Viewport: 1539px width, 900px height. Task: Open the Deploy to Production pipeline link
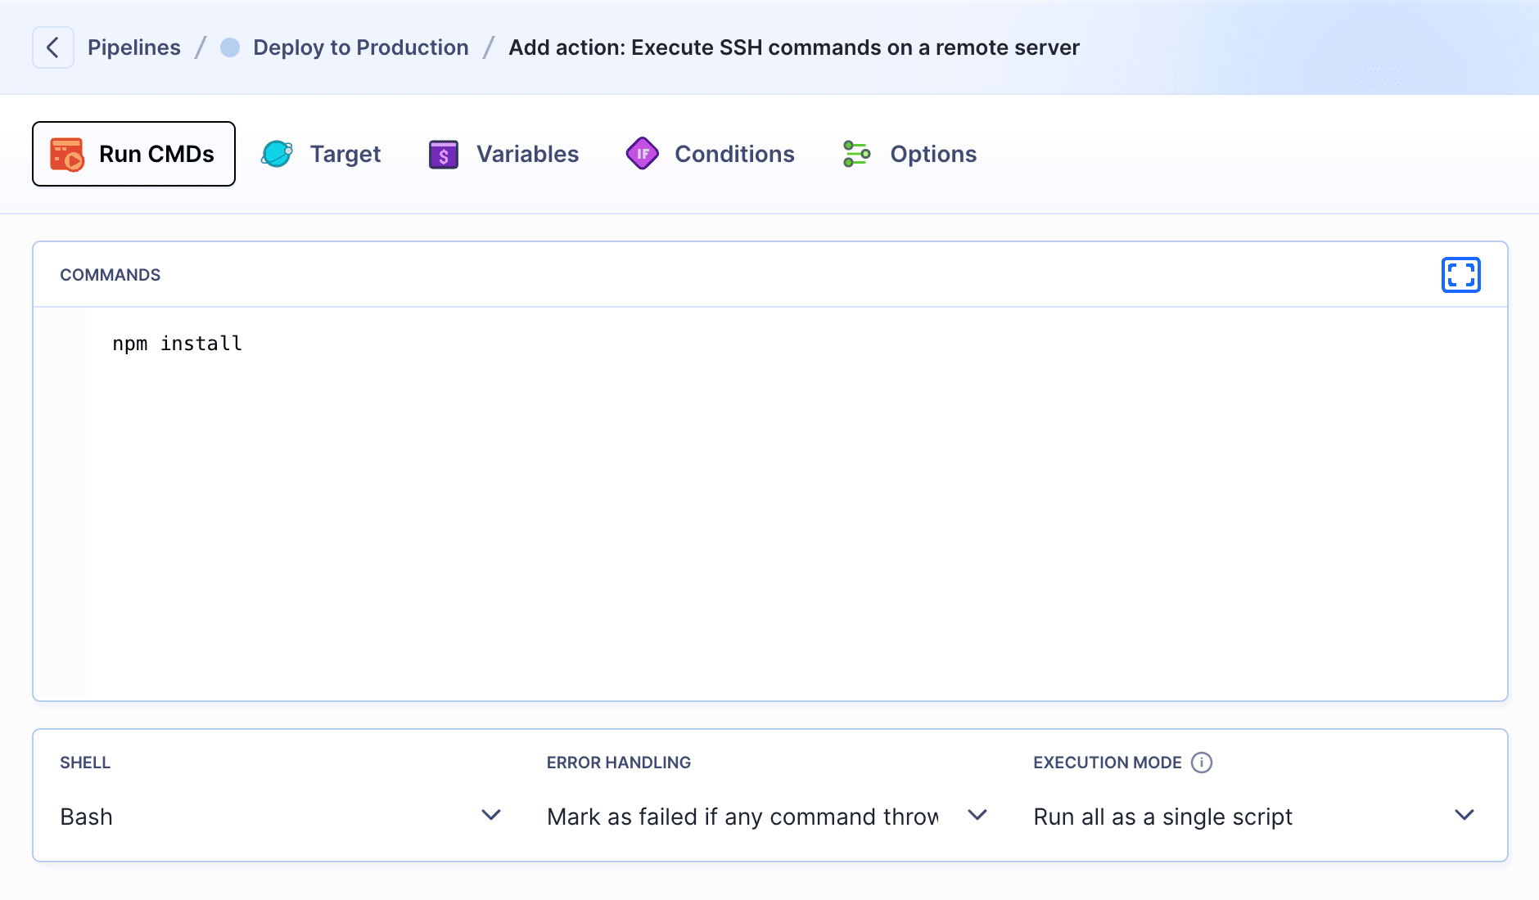click(360, 47)
